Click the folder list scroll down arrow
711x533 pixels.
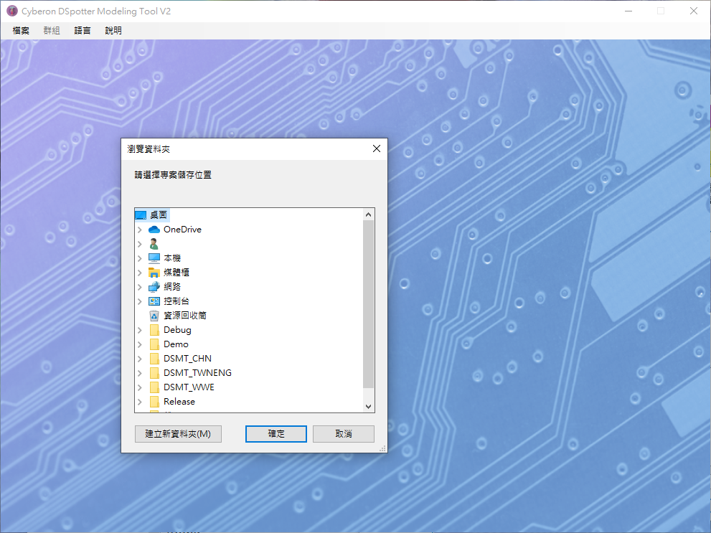[369, 407]
